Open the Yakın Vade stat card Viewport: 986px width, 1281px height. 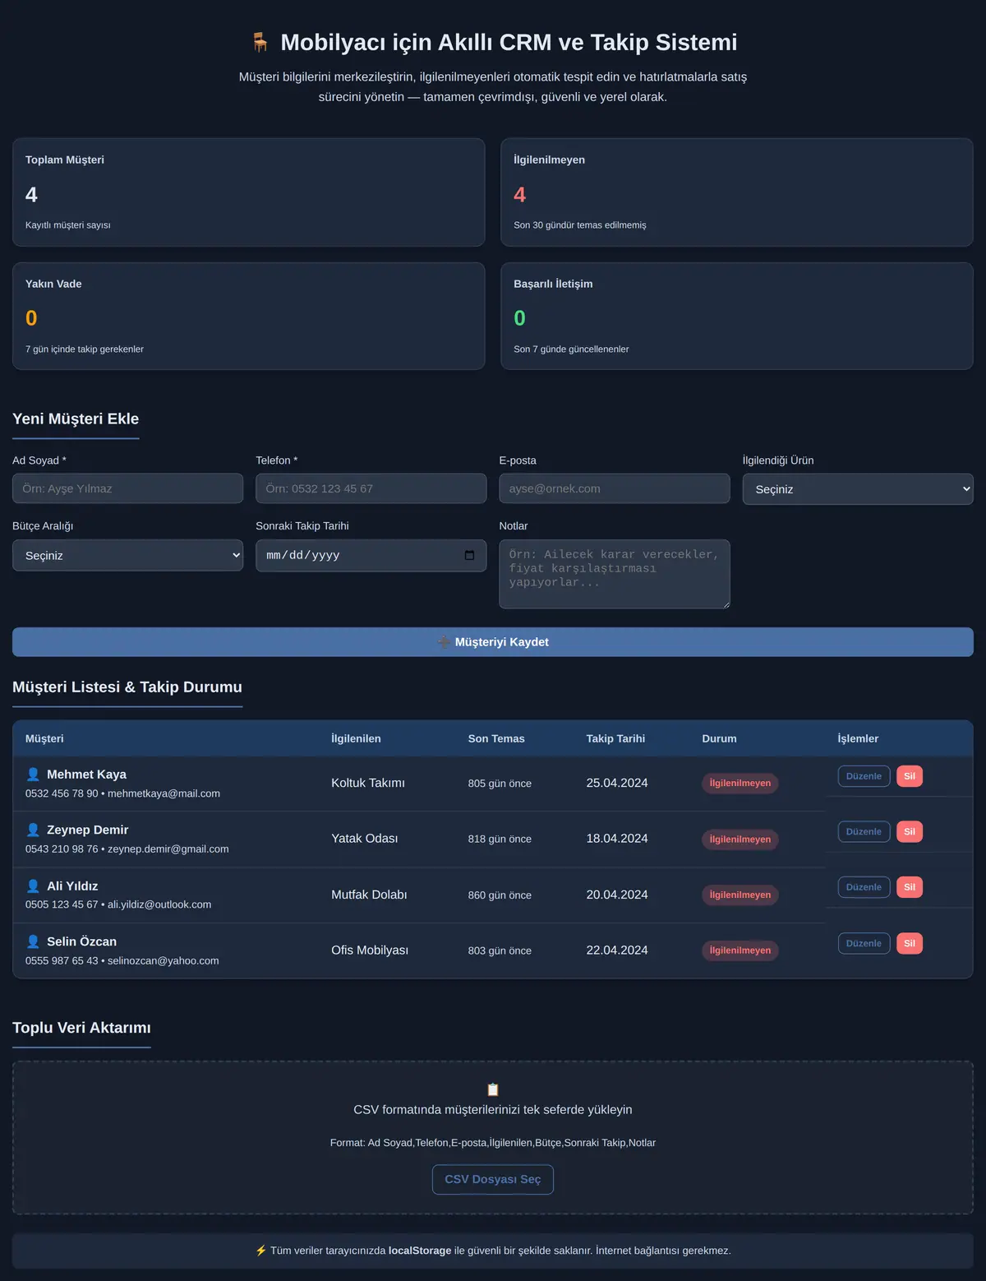click(x=248, y=316)
